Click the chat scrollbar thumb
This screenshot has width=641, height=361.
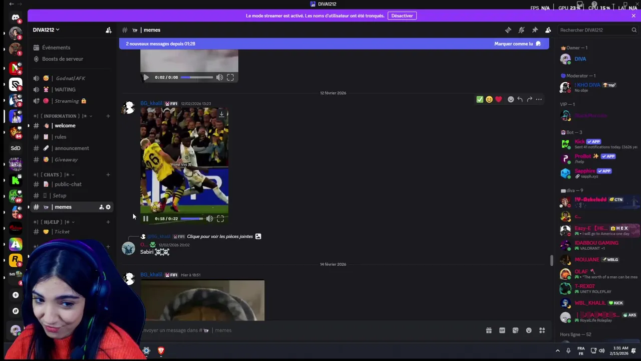552,261
